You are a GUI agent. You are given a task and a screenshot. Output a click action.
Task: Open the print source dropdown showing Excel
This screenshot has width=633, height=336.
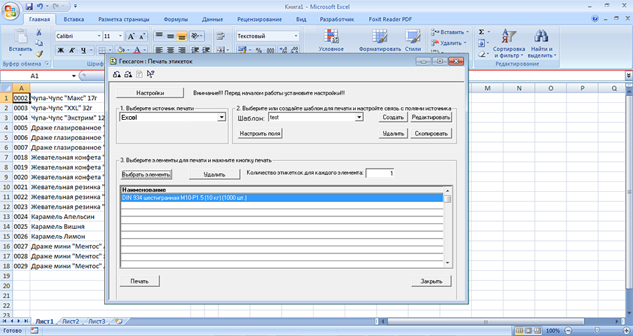point(221,118)
